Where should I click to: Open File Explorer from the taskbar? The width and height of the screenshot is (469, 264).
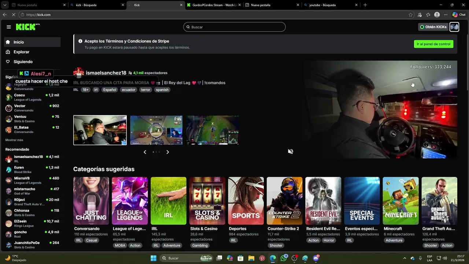coord(251,258)
